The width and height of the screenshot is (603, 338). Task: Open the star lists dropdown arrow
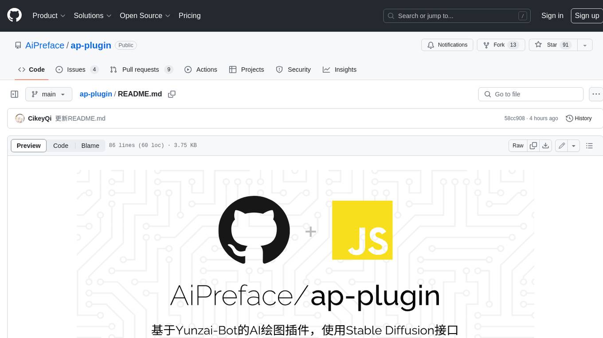pos(585,45)
